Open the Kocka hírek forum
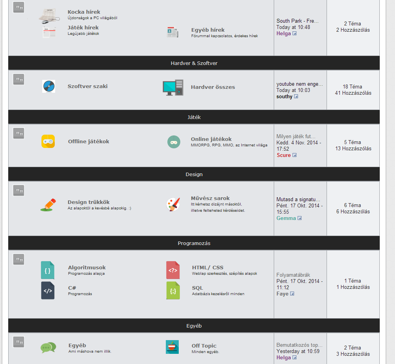Viewport: 395px width, 364px height. [84, 12]
